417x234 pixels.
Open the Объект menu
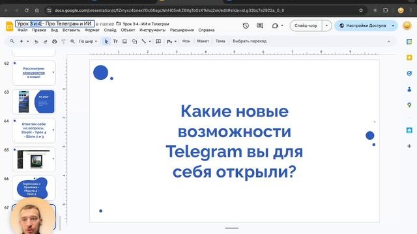coord(128,31)
